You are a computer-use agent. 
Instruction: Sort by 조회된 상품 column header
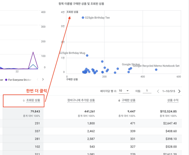pyautogui.click(x=33, y=100)
